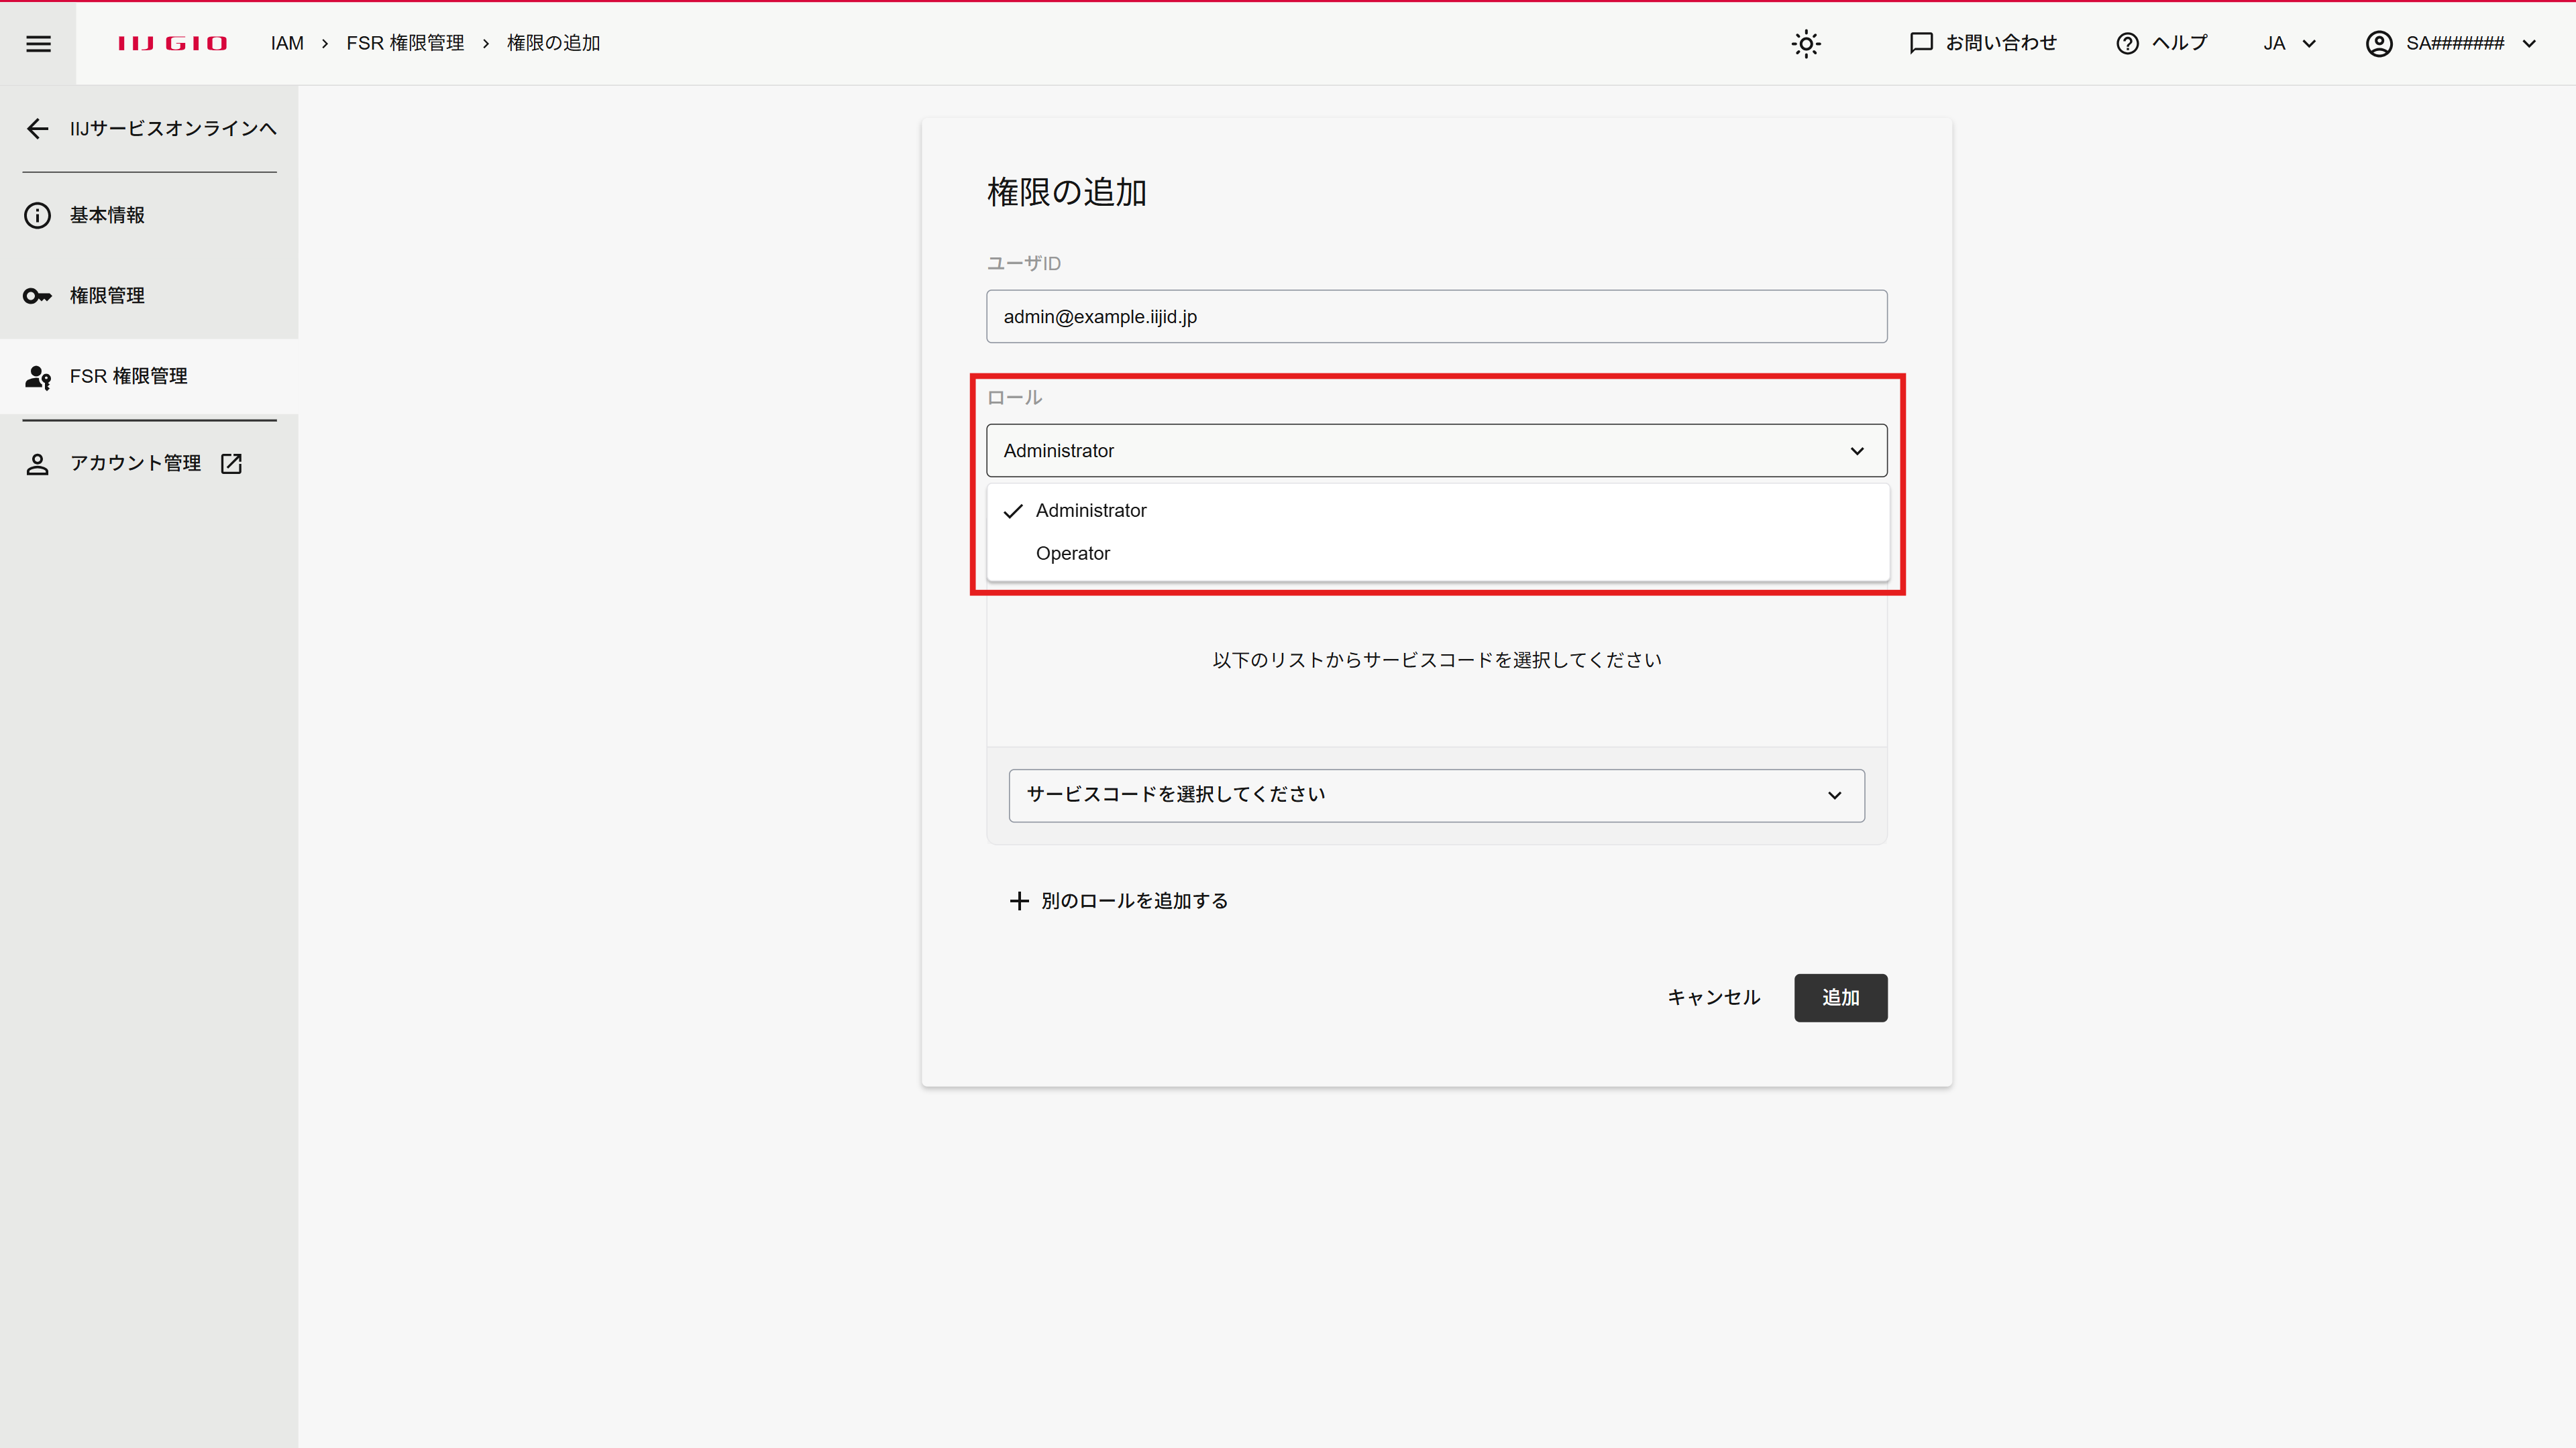Screen dimensions: 2576x1448
Task: Click the ヘルプ question mark icon
Action: pos(2127,43)
